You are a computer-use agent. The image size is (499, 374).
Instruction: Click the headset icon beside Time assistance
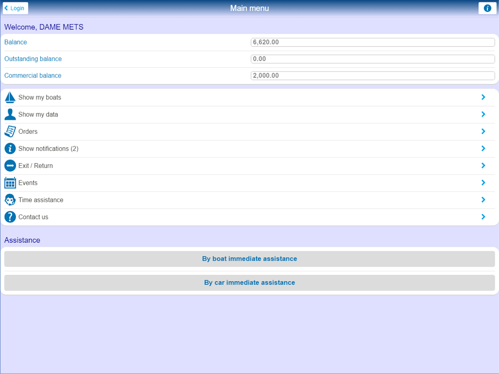(10, 200)
